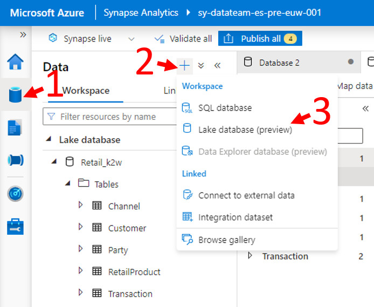Expand the RetailProduct table node
The image size is (374, 307).
click(81, 271)
